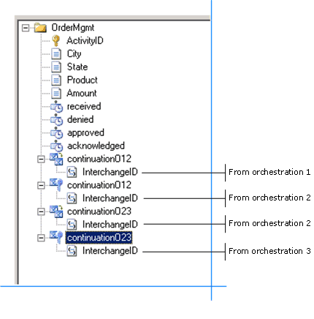This screenshot has height=319, width=314.
Task: Select the ActivityID item
Action: point(85,41)
